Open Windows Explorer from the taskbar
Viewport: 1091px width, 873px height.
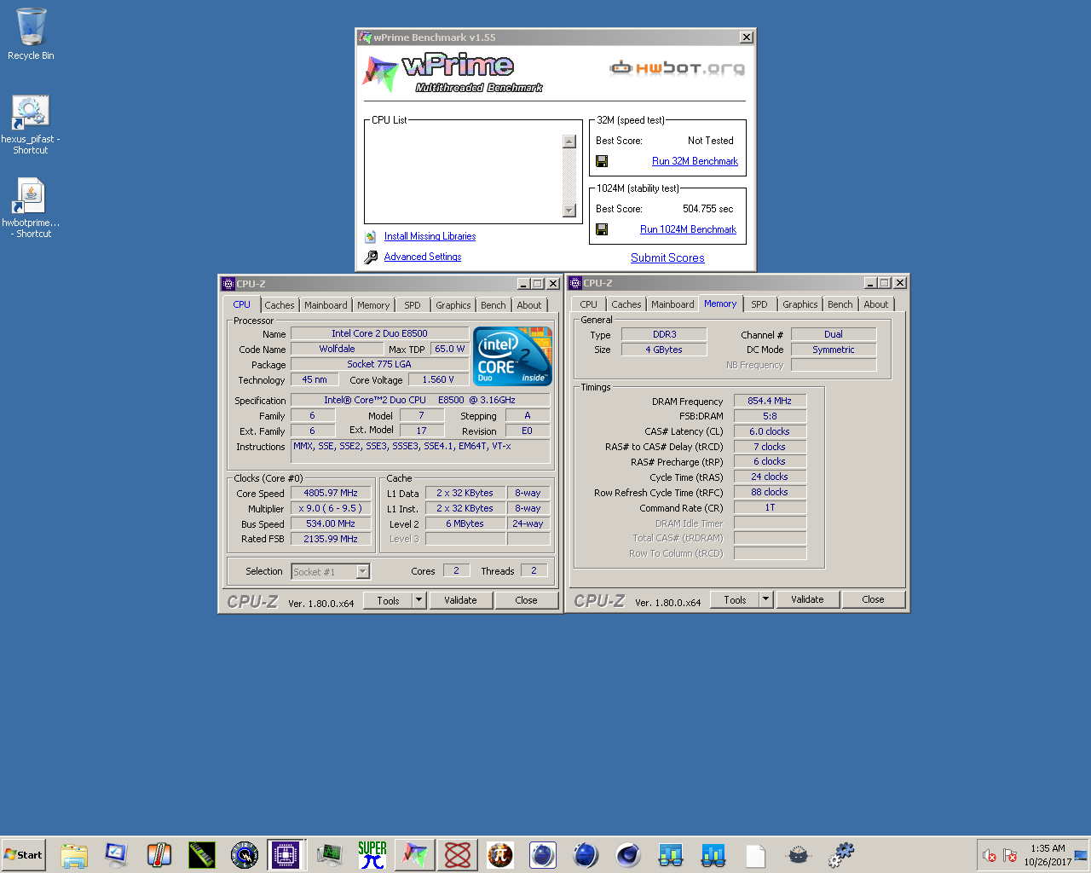point(74,855)
